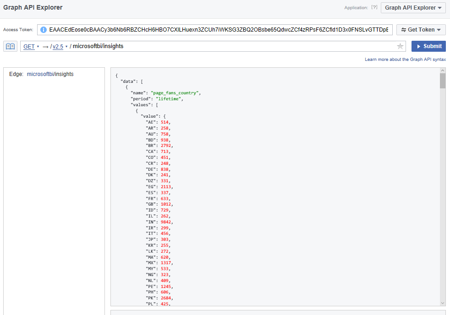Click the response scrollbar thumb
Screen dimensions: 450x315
point(443,81)
